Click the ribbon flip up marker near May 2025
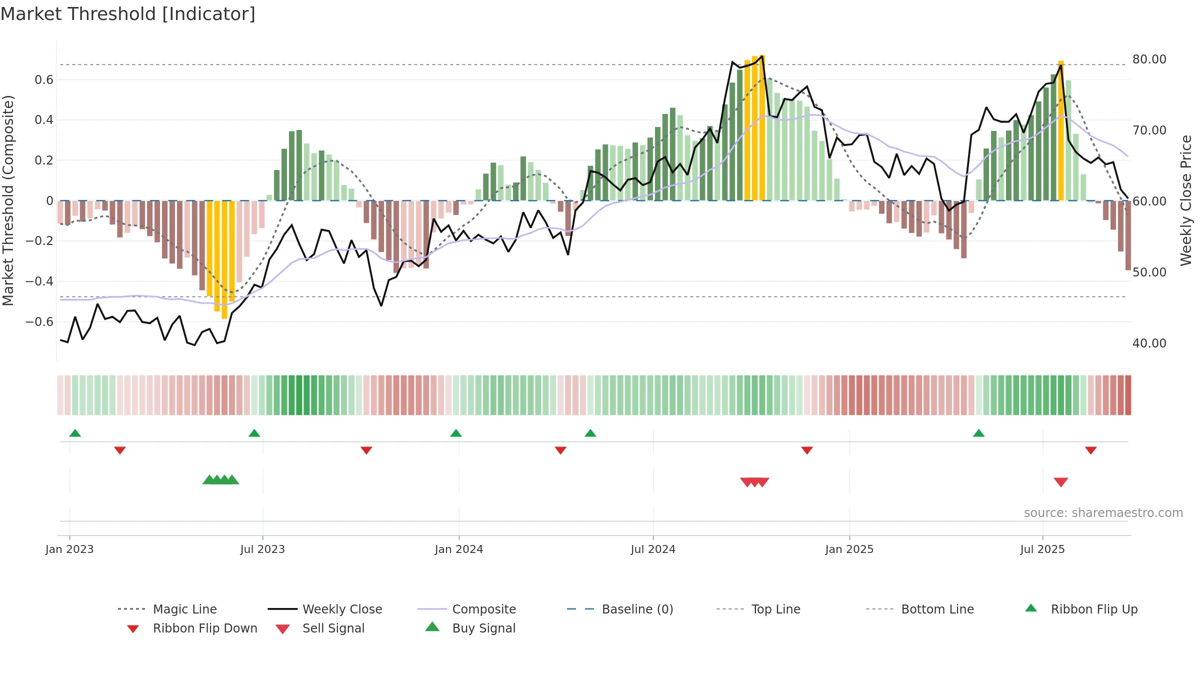 (979, 433)
